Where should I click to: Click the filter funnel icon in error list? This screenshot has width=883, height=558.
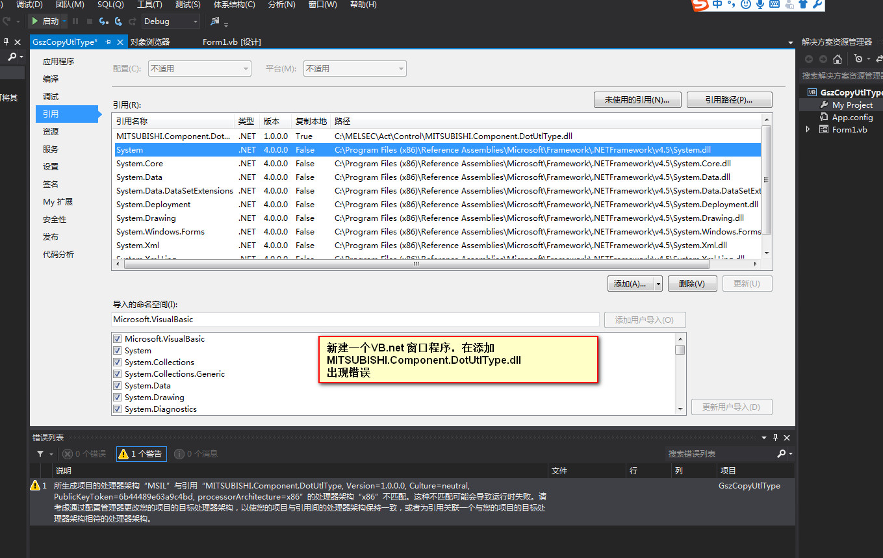coord(40,454)
